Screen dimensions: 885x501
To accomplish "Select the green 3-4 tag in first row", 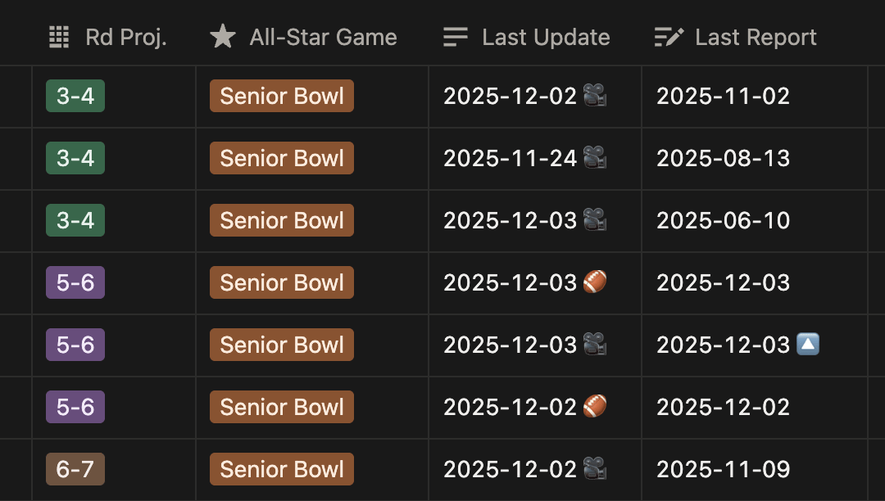I will (x=75, y=96).
